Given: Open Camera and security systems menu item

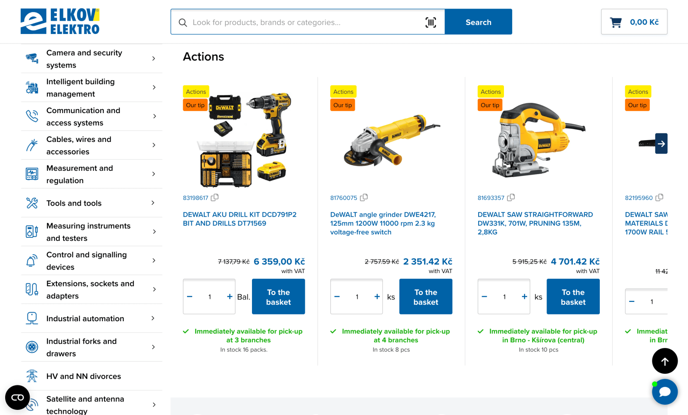Looking at the screenshot, I should click(x=84, y=59).
